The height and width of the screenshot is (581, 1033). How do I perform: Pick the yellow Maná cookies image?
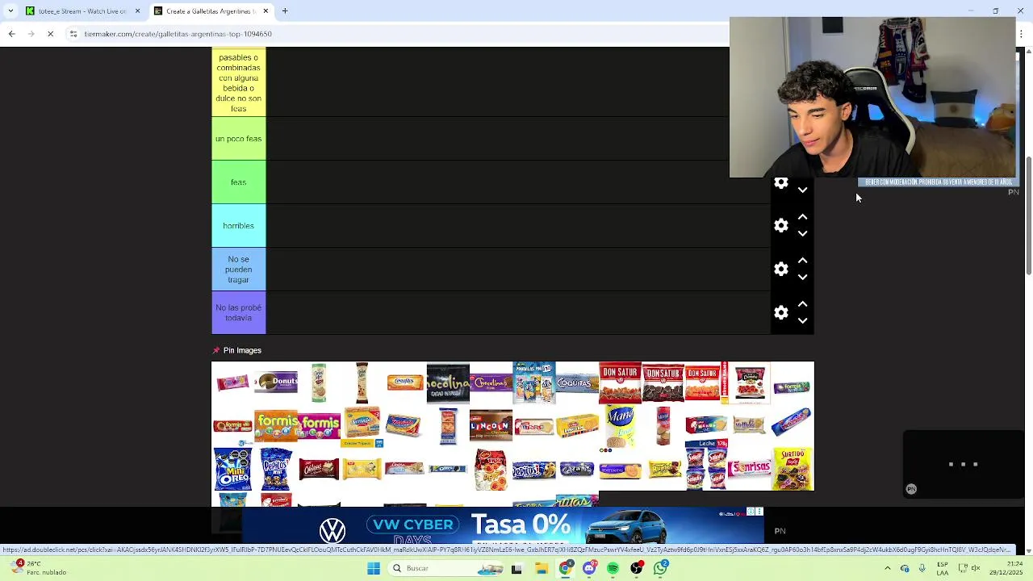[x=620, y=425]
